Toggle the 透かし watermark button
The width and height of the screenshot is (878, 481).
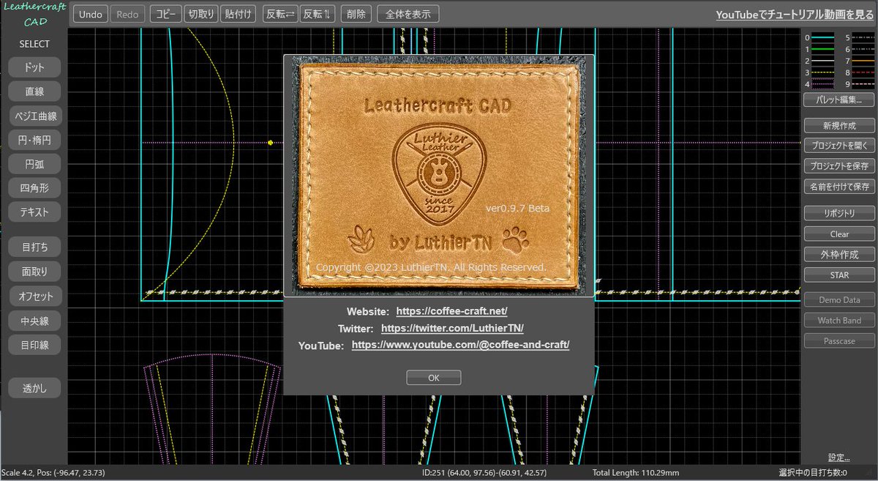click(x=34, y=389)
